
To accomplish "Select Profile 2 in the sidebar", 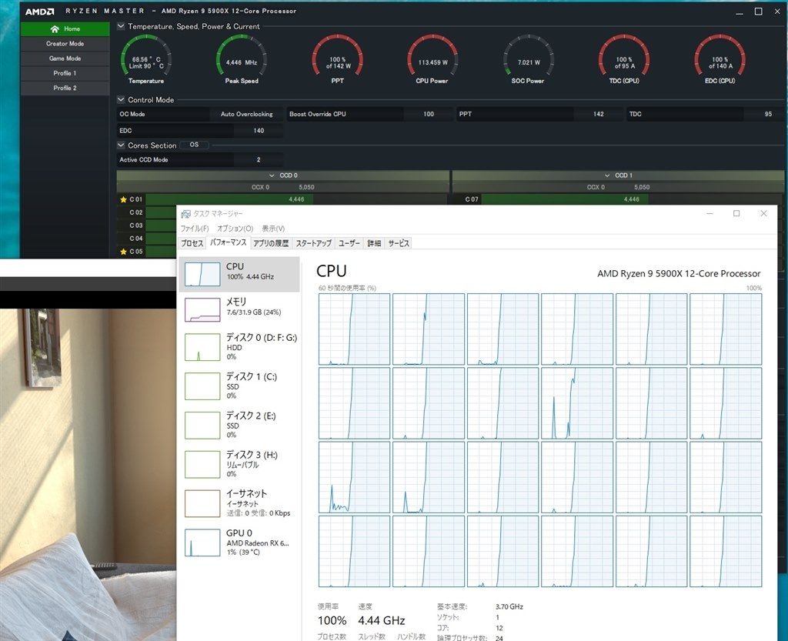I will [x=65, y=88].
